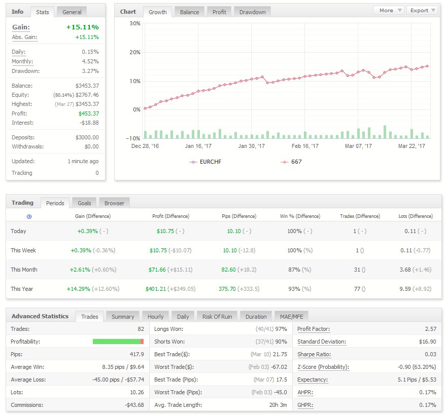This screenshot has height=415, width=446.
Task: Click the This Month row label
Action: (24, 270)
